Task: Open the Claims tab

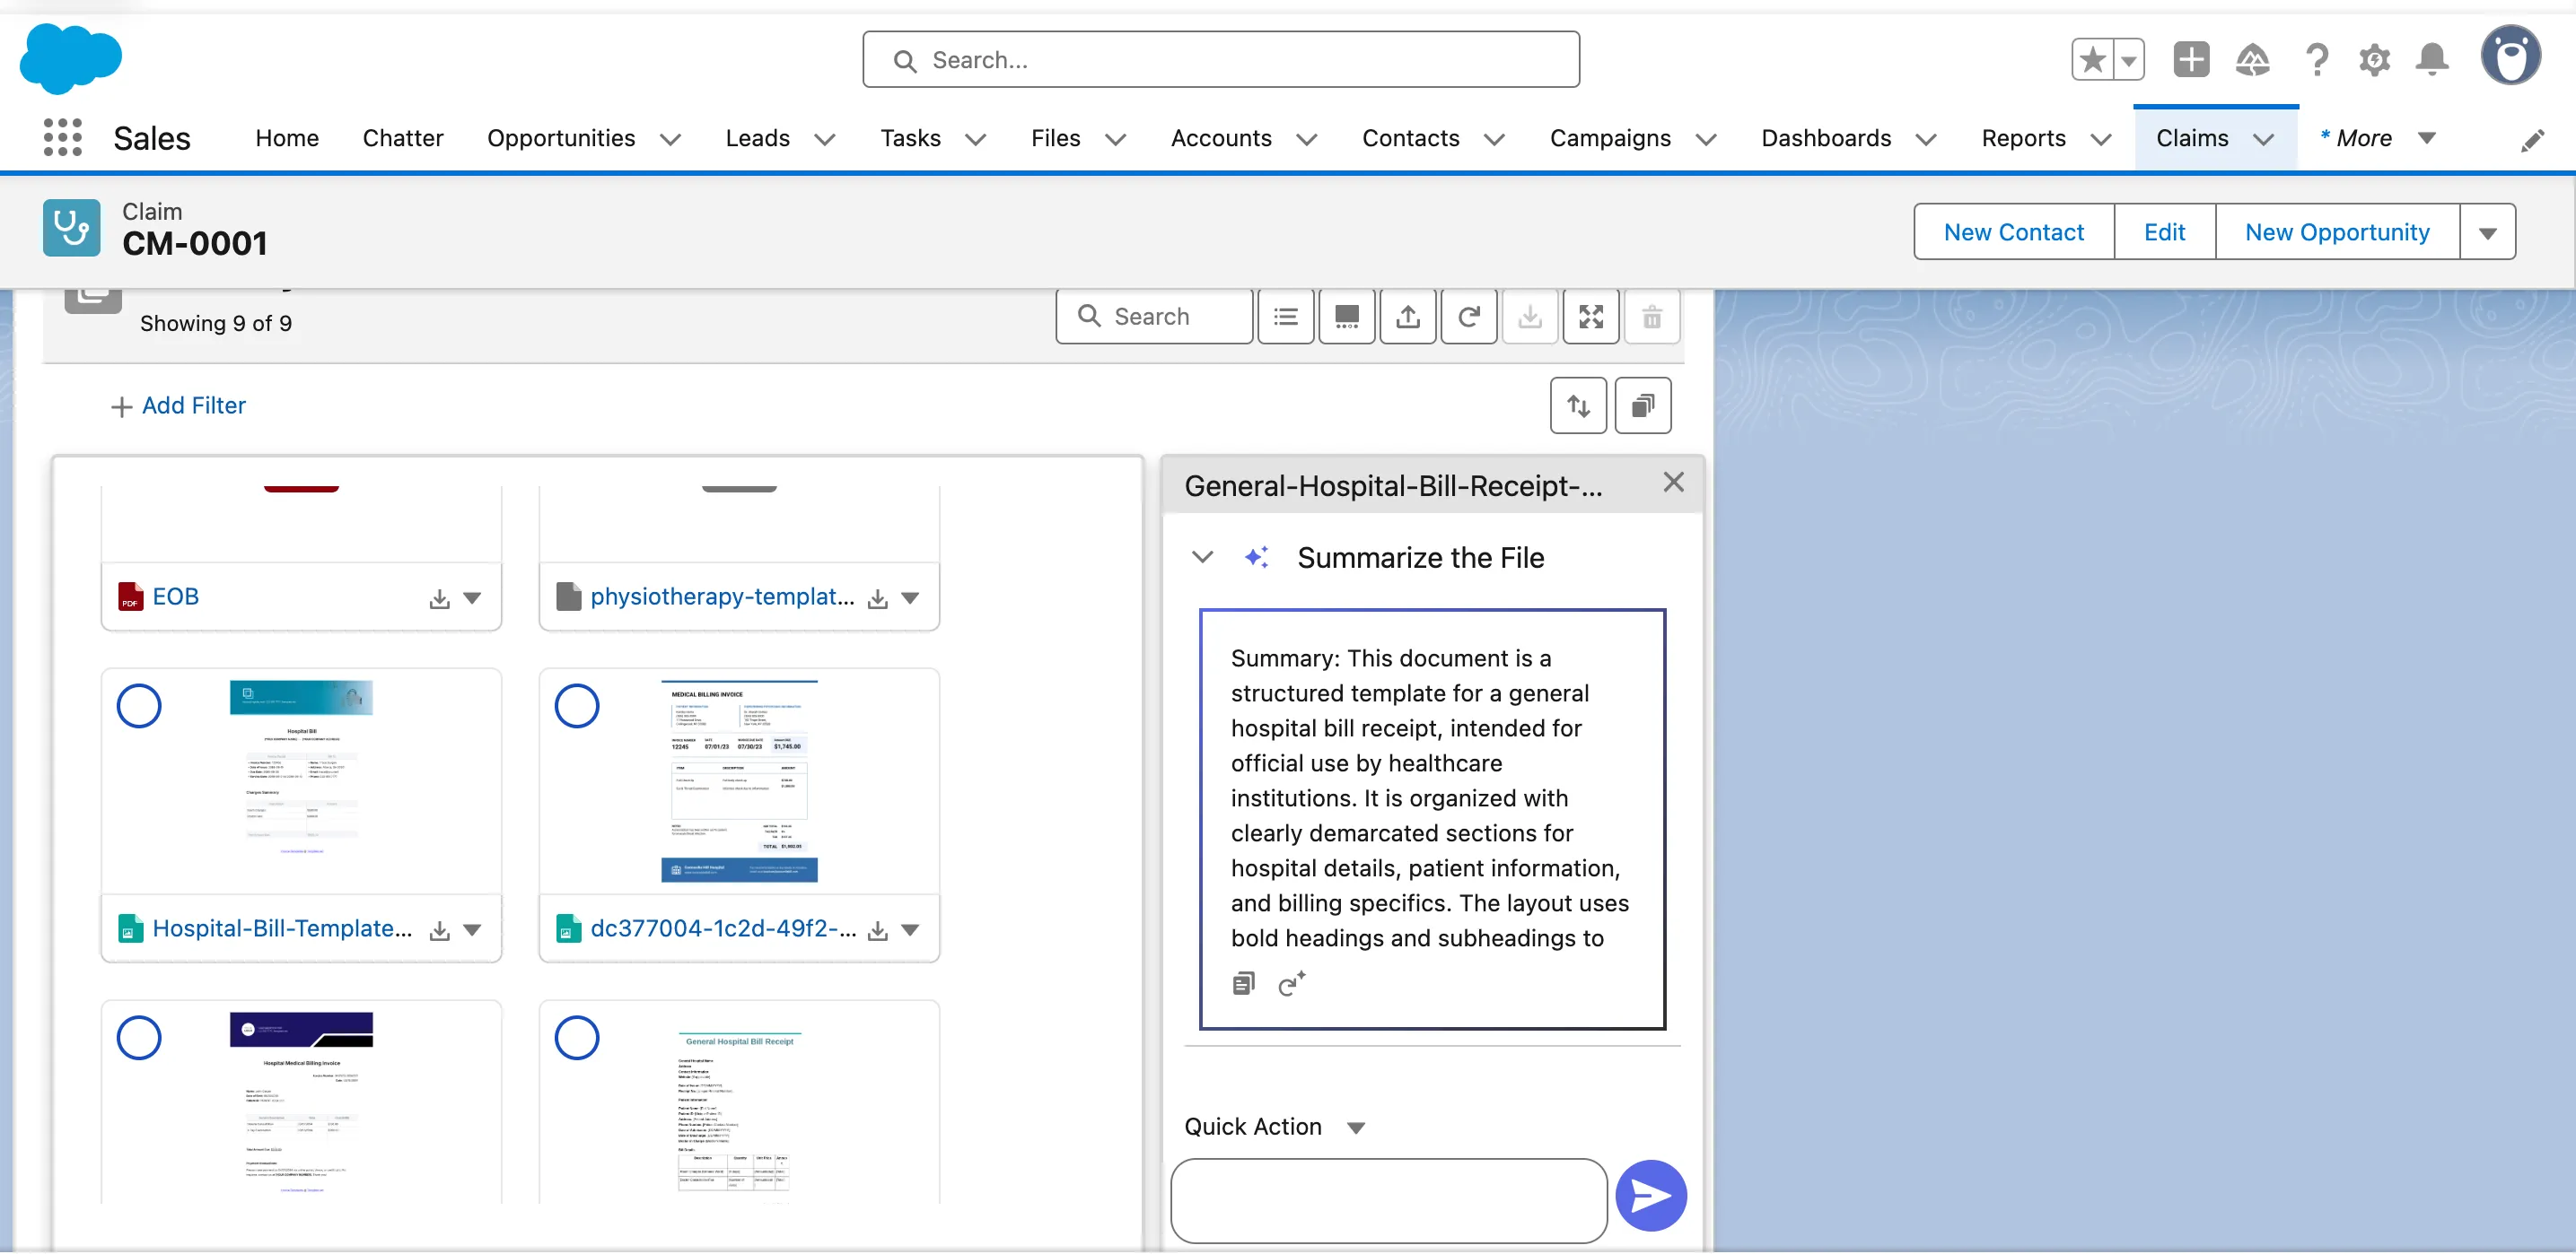Action: (x=2191, y=138)
